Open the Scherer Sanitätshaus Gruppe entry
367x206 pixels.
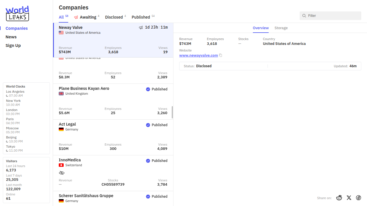(x=113, y=199)
